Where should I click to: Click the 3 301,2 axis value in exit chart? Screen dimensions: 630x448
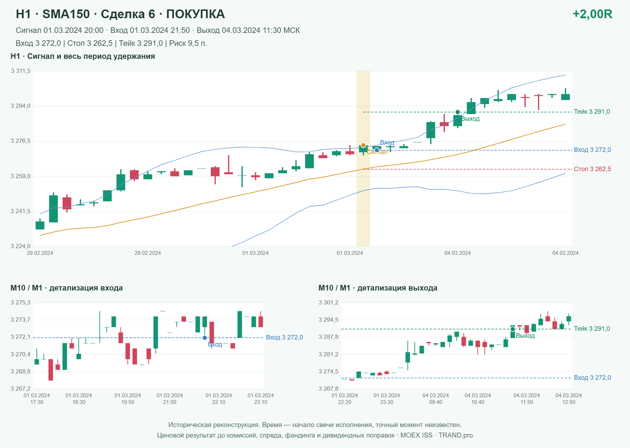coord(329,303)
